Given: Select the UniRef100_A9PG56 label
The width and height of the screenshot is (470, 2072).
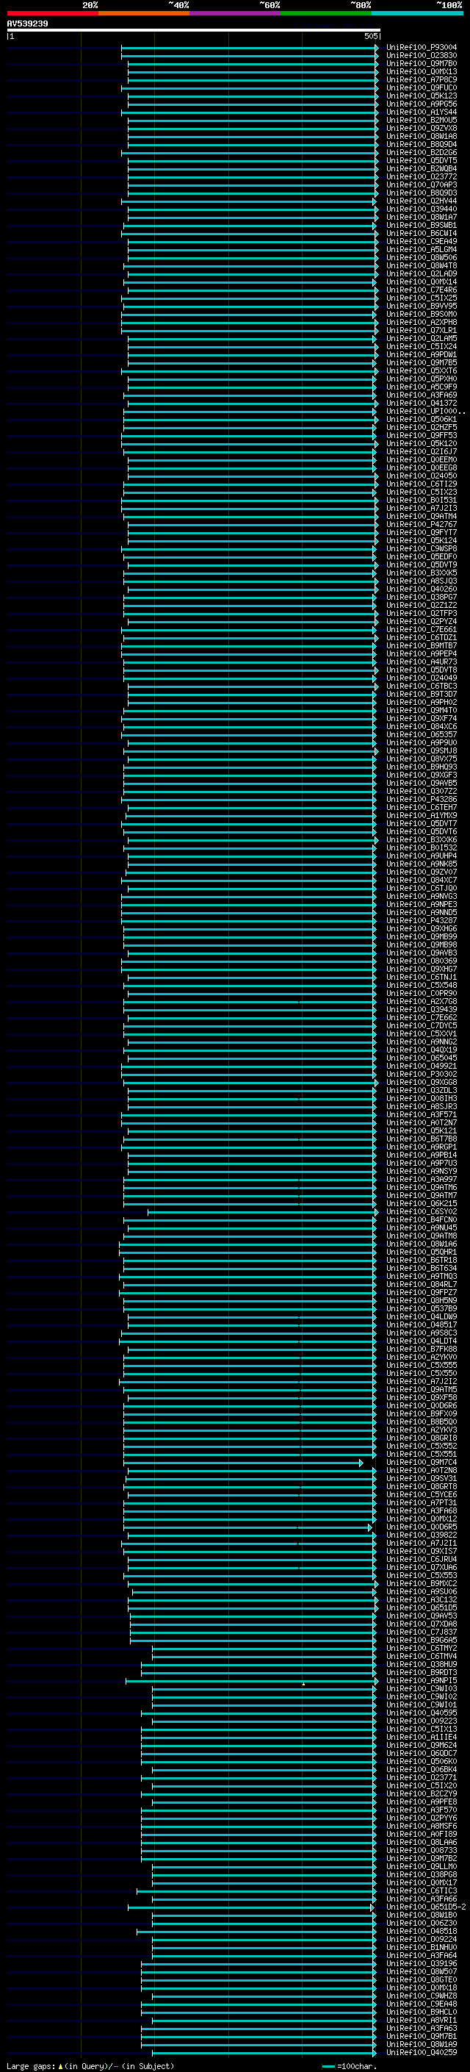Looking at the screenshot, I should tap(421, 104).
